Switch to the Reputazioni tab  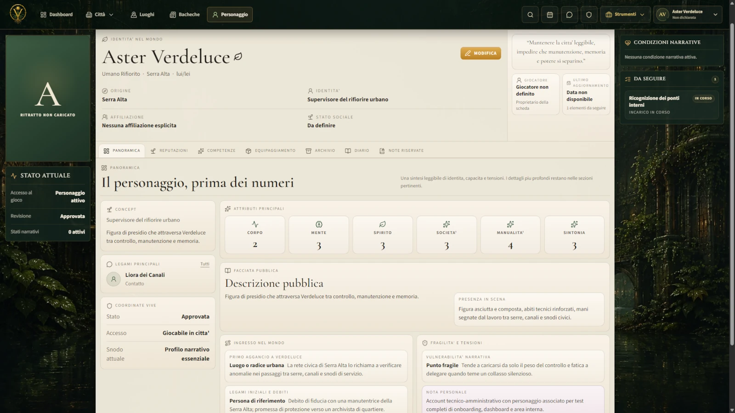coord(169,151)
